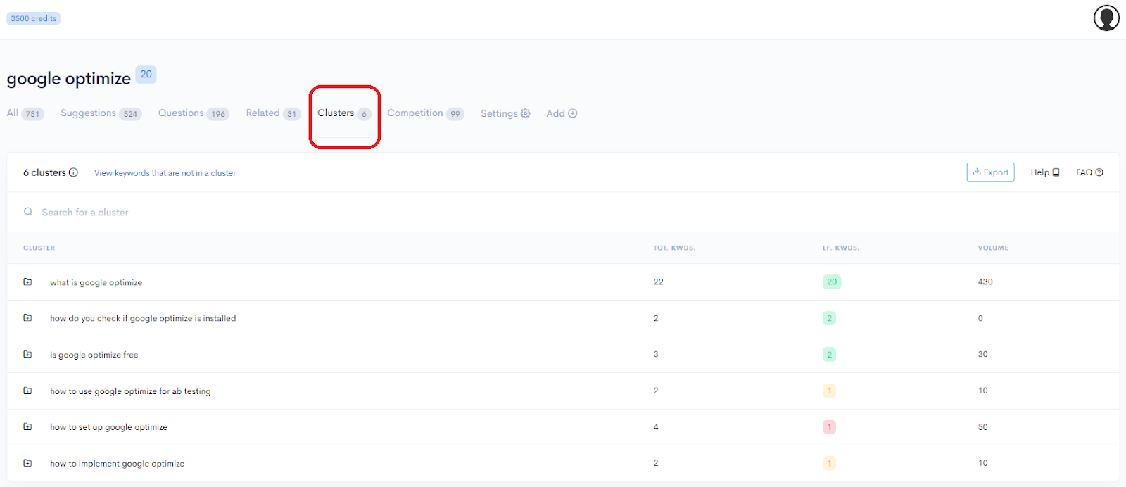The width and height of the screenshot is (1126, 487).
Task: Expand folder icon for how to set up cluster
Action: pyautogui.click(x=27, y=426)
